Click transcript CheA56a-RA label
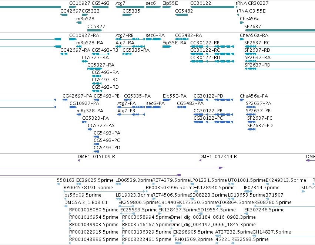The width and height of the screenshot is (315, 245). click(x=254, y=35)
